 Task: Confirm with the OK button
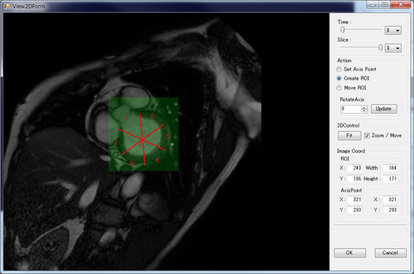350,252
